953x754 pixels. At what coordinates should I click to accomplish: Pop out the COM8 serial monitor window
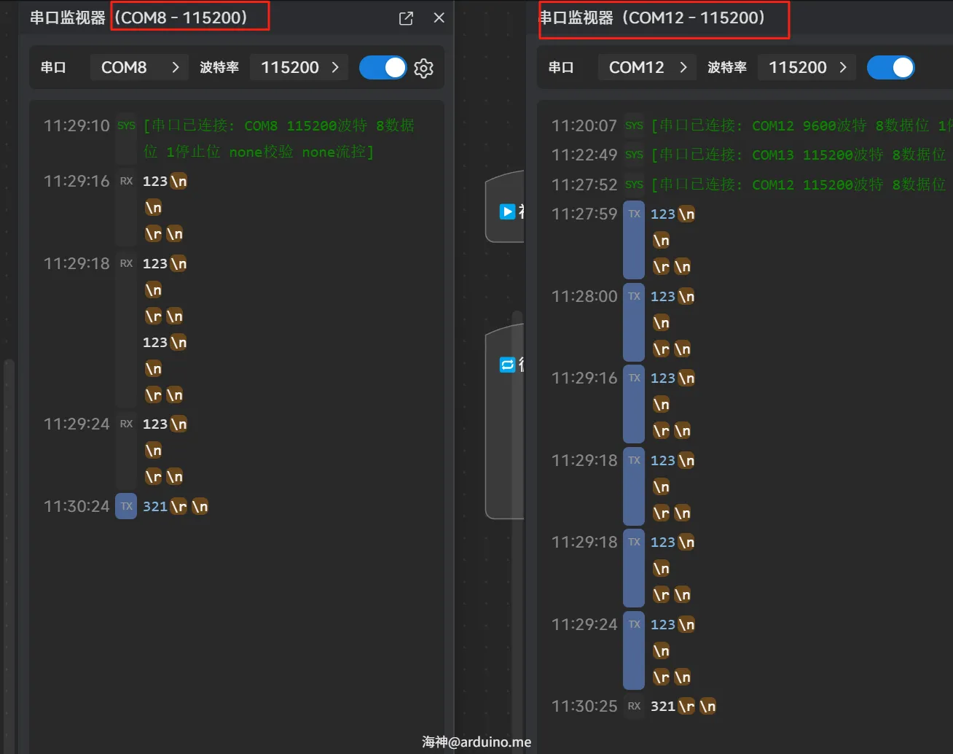pyautogui.click(x=407, y=18)
